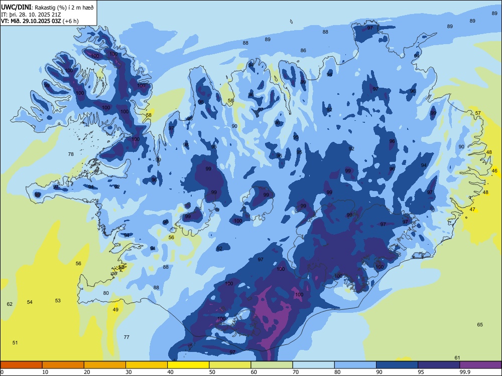
Task: Click the map value 57 in the northeast
Action: click(478, 113)
